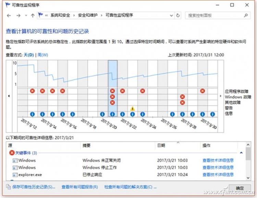
Task: Open recent locations dropdown beside forward arrow
Action: pos(26,15)
